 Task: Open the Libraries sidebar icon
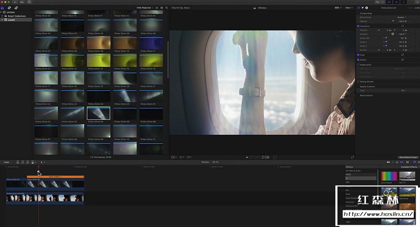[2, 8]
